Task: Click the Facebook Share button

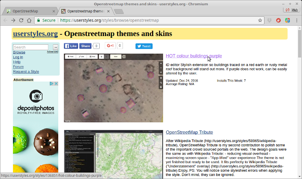Action: tap(85, 46)
